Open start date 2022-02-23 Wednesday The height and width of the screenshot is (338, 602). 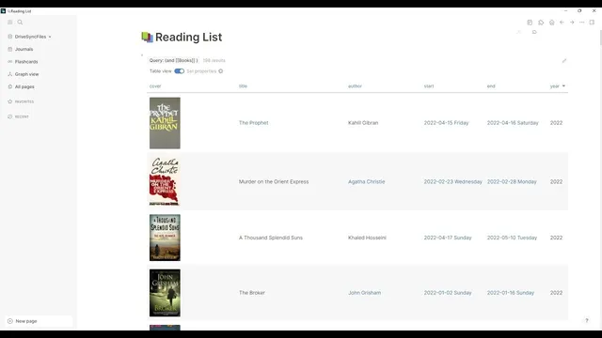(x=453, y=181)
